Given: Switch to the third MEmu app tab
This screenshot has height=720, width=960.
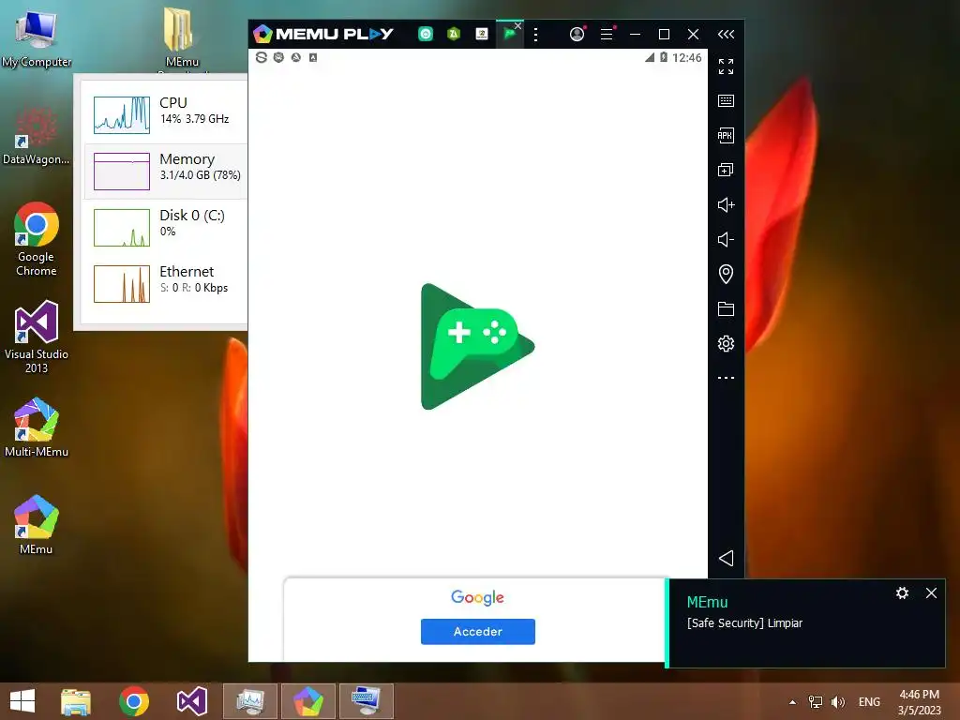Looking at the screenshot, I should coord(482,35).
